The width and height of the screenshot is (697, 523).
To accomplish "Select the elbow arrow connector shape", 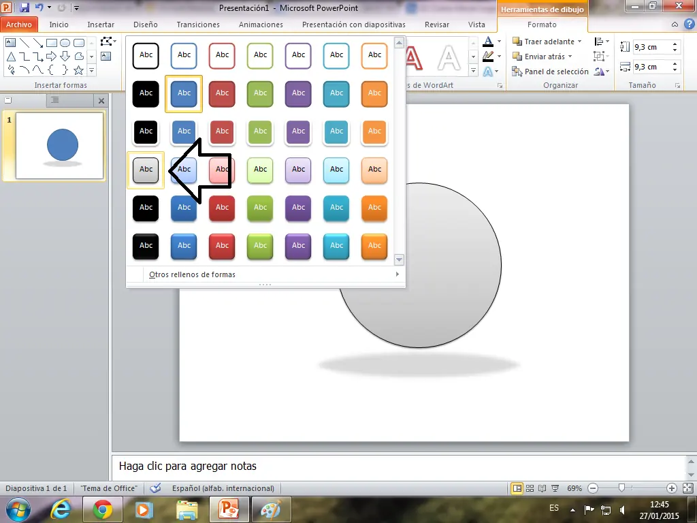I will [38, 57].
